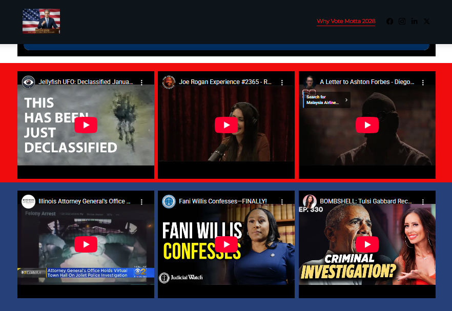Play Illinois Attorney General's Office video
Screen dimensions: 452x311
(86, 244)
